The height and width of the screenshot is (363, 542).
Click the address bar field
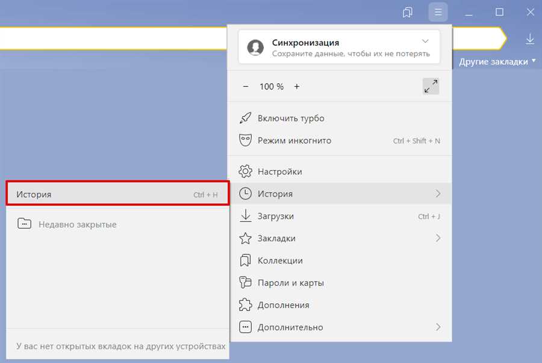(x=113, y=38)
